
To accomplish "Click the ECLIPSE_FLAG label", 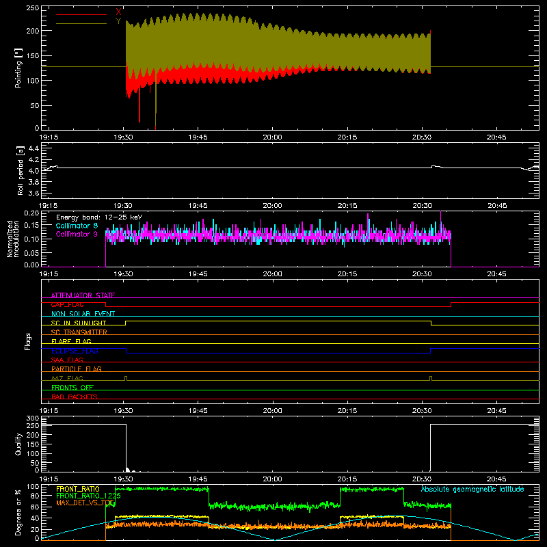I will pyautogui.click(x=75, y=351).
